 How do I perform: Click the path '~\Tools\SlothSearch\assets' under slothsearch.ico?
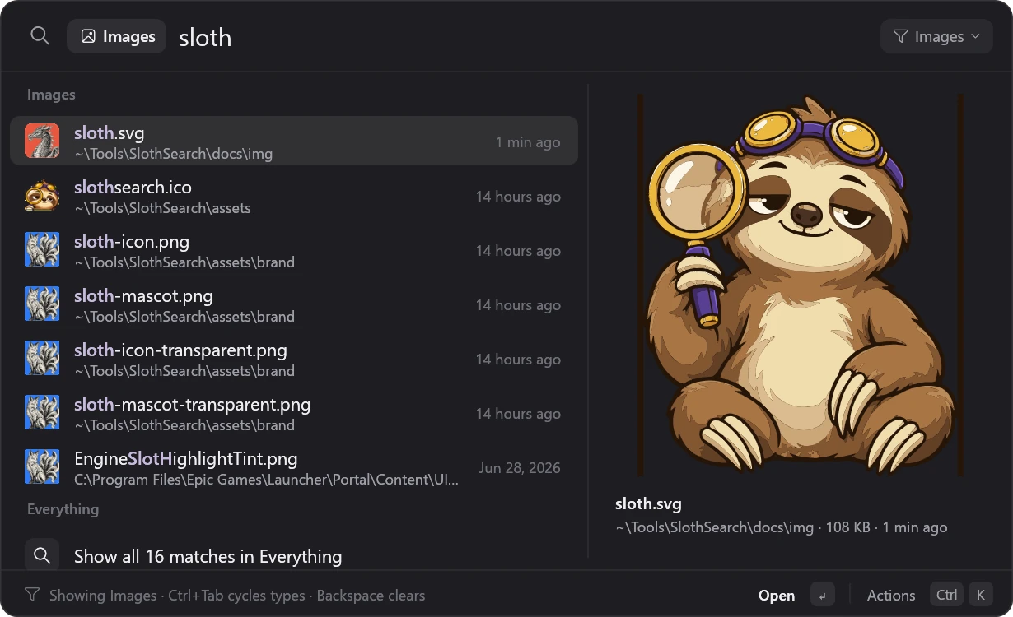coord(162,208)
